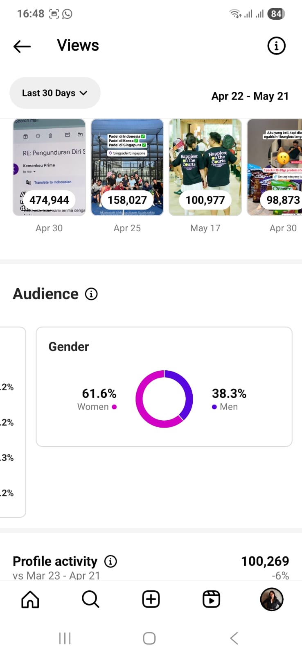This screenshot has height=656, width=302.
Task: Tap the Apr 22 - May 21 date range
Action: point(250,96)
